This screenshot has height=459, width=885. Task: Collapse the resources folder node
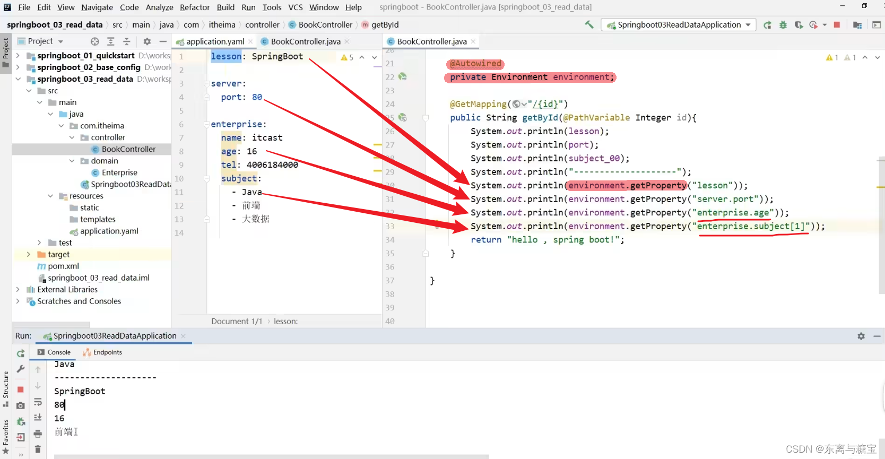50,196
